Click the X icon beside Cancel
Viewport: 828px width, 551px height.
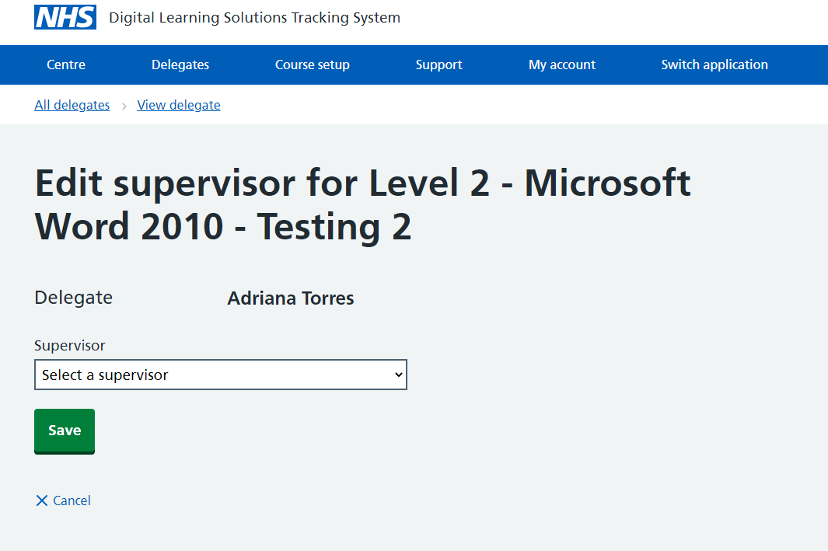(42, 500)
